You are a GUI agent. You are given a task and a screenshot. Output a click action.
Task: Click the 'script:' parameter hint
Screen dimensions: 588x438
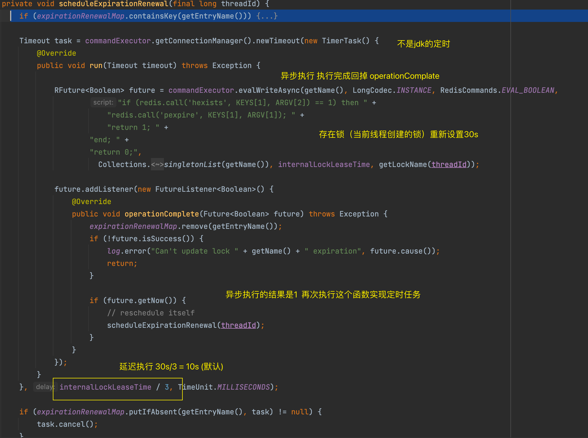pyautogui.click(x=103, y=102)
